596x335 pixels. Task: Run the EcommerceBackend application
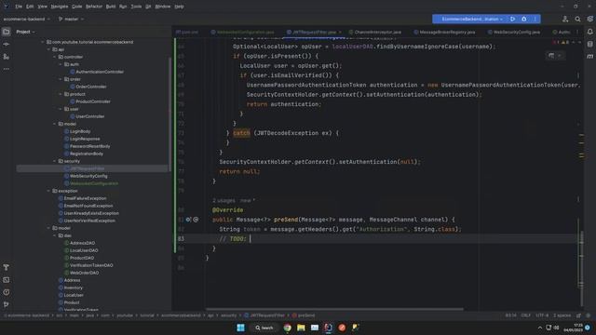[x=513, y=19]
